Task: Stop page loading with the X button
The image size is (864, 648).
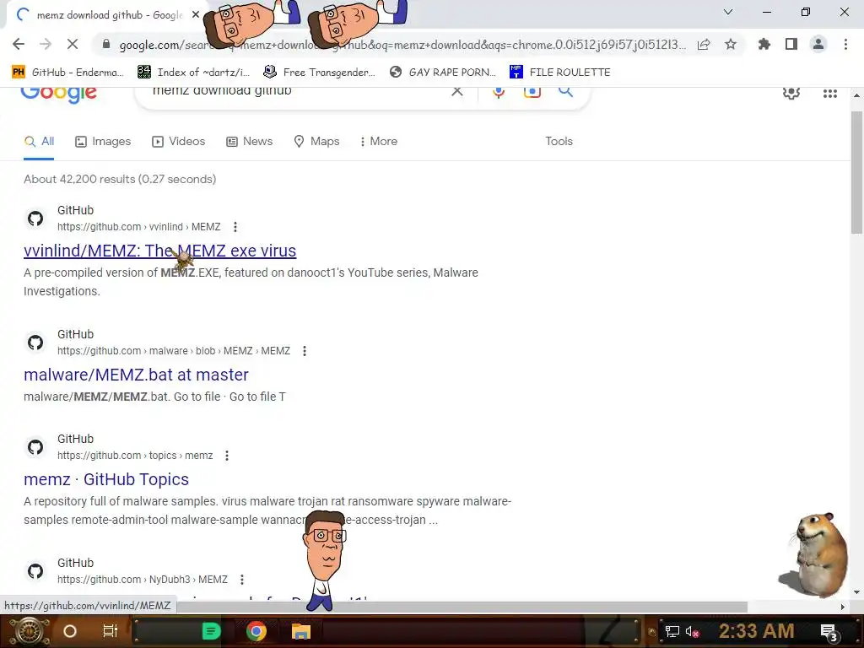Action: pyautogui.click(x=73, y=44)
